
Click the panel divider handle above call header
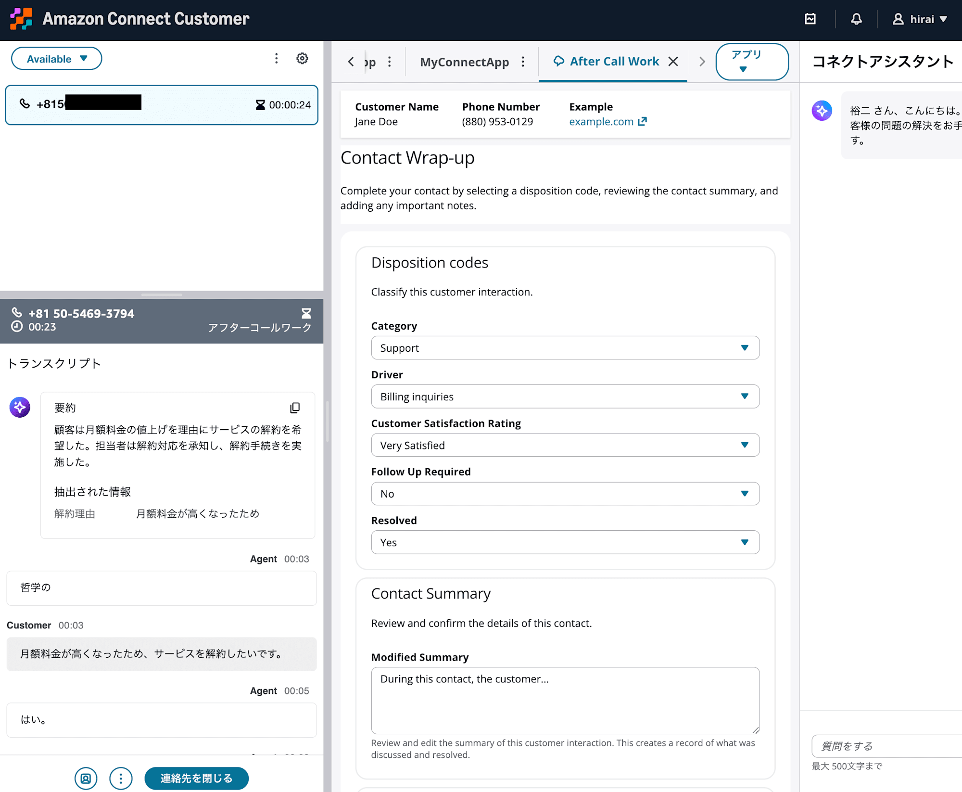[162, 294]
